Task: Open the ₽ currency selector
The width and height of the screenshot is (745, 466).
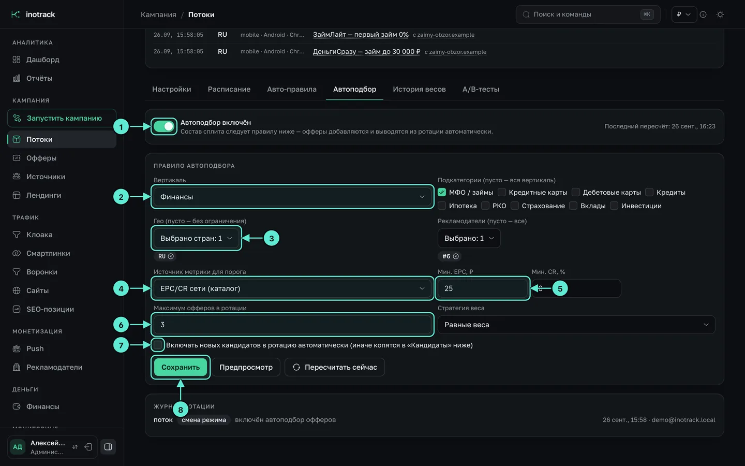Action: (x=683, y=14)
